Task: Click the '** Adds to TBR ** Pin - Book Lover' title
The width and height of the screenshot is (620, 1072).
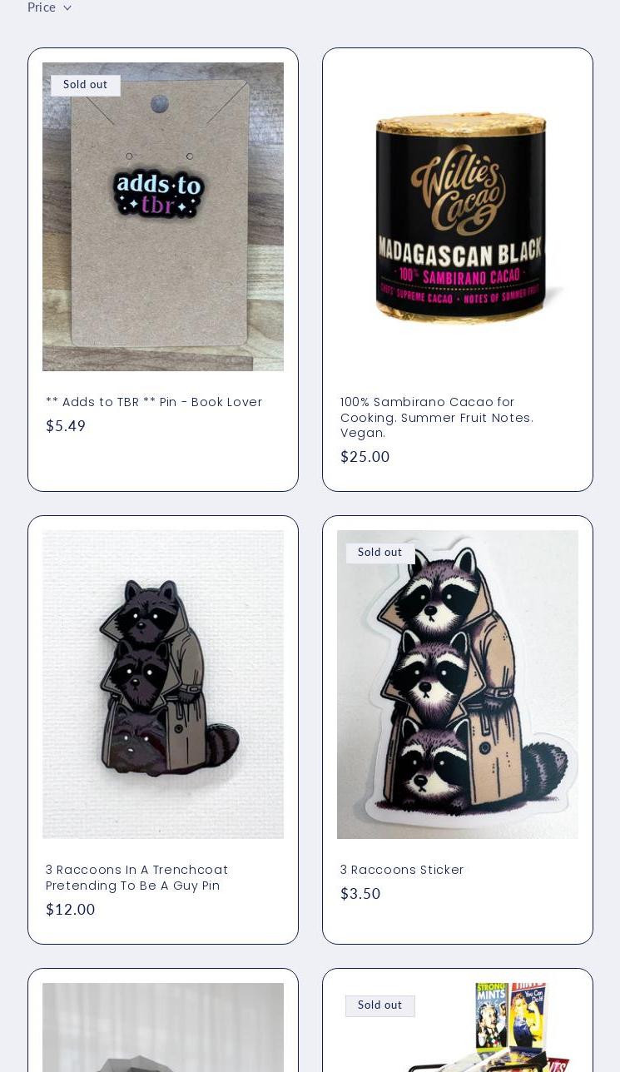Action: [154, 402]
